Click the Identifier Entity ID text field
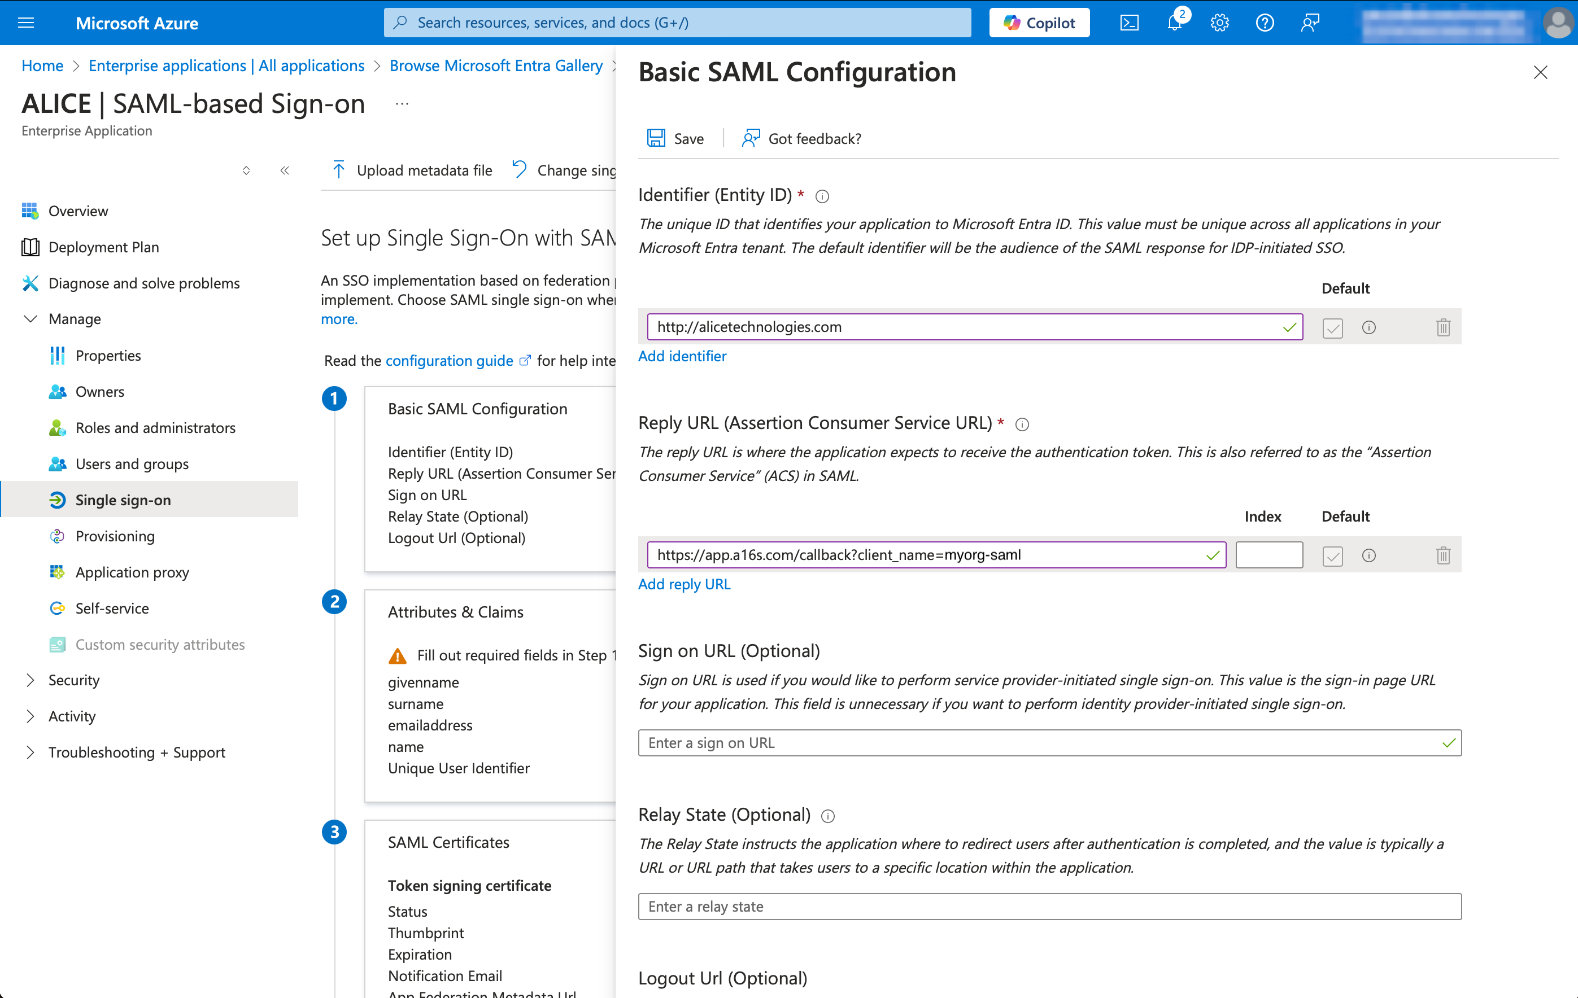Viewport: 1578px width, 998px height. tap(975, 327)
